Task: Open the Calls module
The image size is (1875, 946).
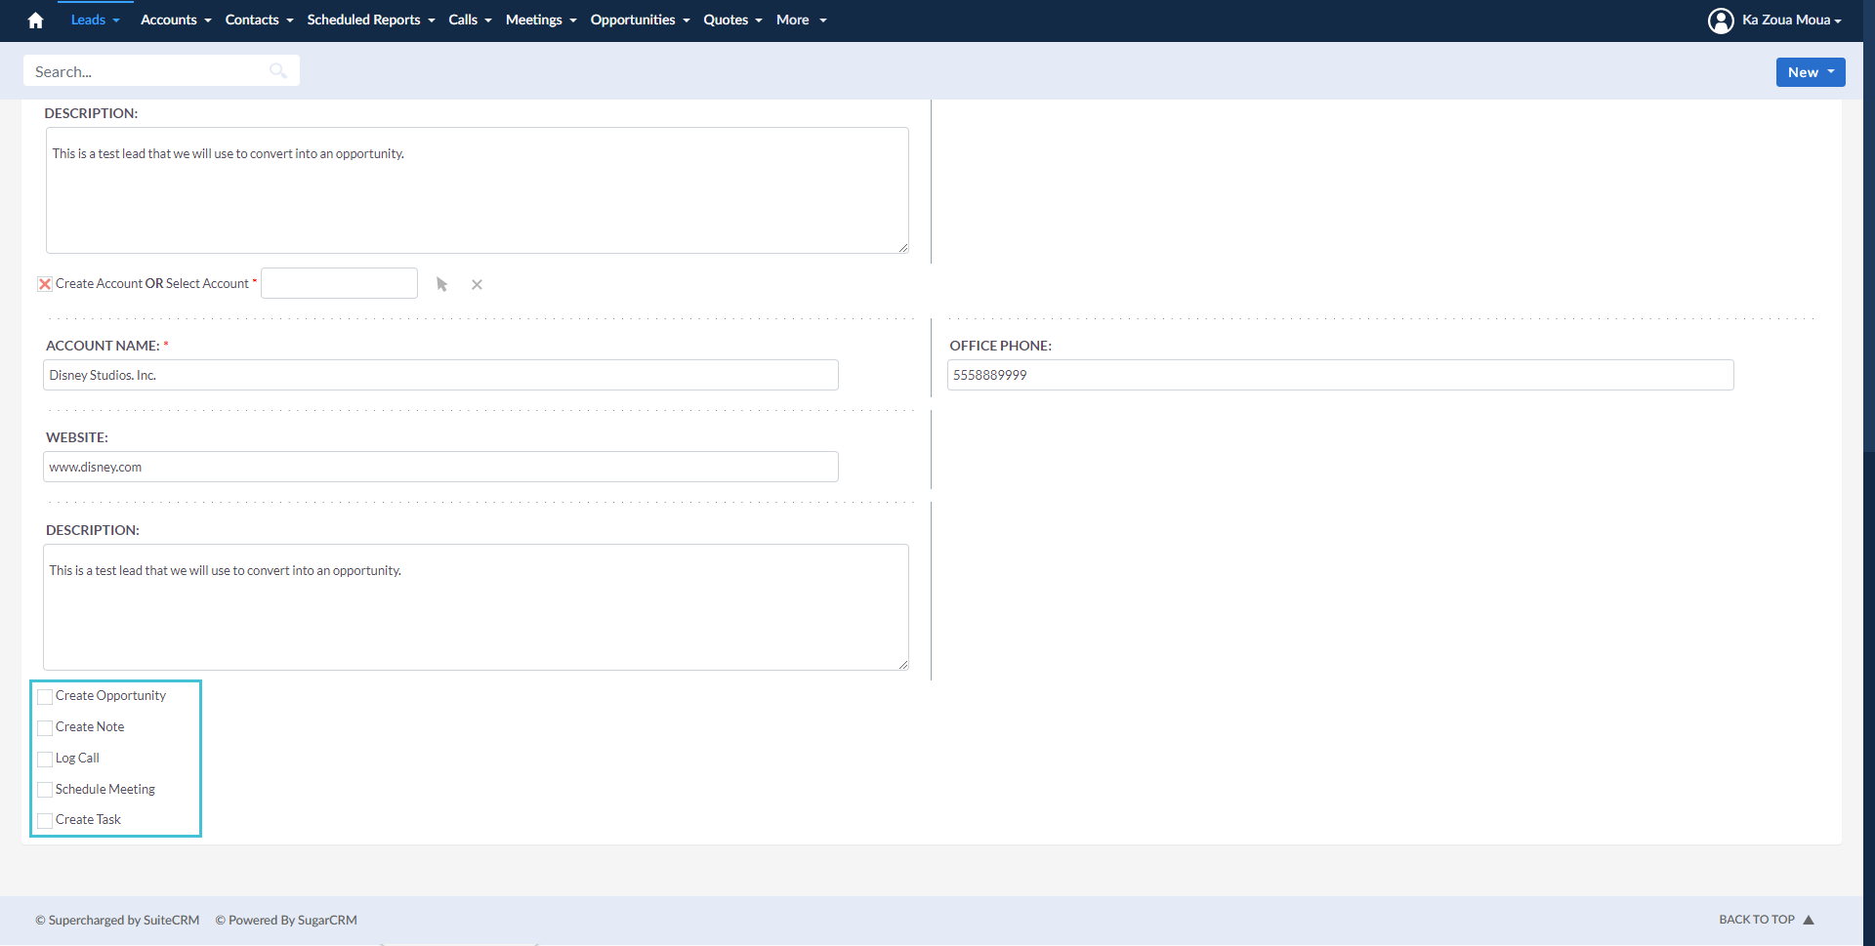Action: pyautogui.click(x=463, y=21)
